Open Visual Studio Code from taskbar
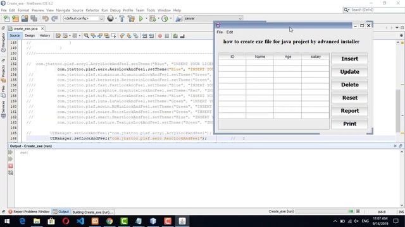Image resolution: width=405 pixels, height=227 pixels. [x=80, y=221]
